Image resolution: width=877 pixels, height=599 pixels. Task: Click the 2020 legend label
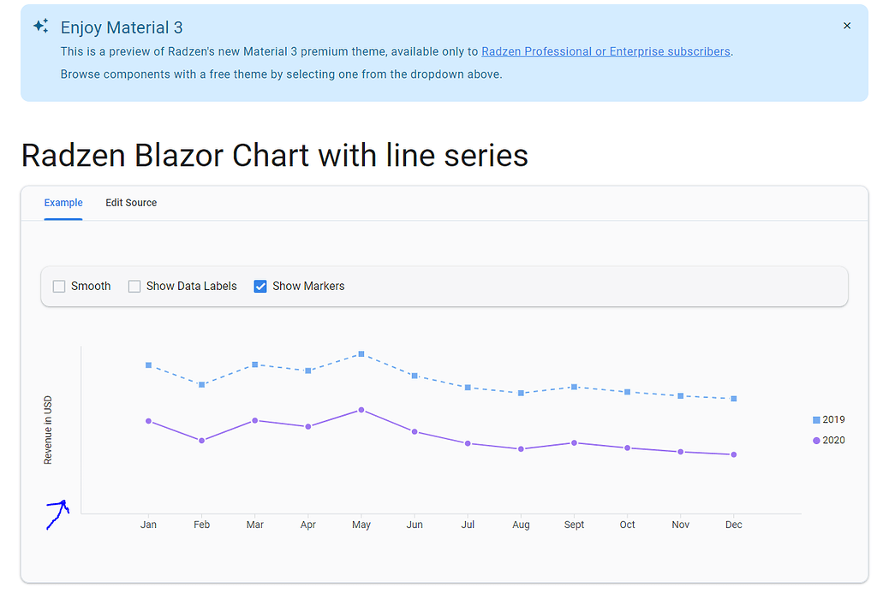pyautogui.click(x=835, y=440)
